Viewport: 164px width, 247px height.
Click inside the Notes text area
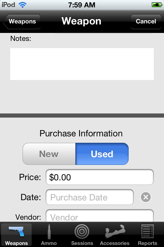82,64
